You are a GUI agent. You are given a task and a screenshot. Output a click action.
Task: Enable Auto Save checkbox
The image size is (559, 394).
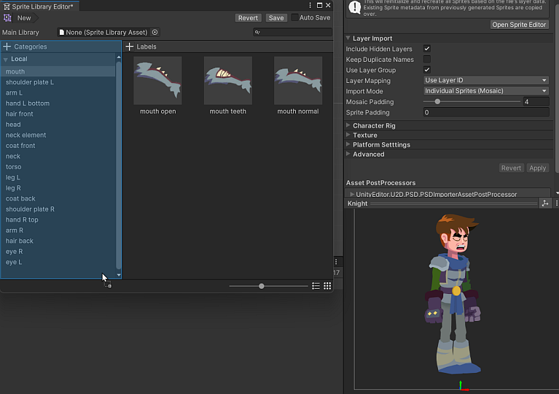click(x=295, y=18)
